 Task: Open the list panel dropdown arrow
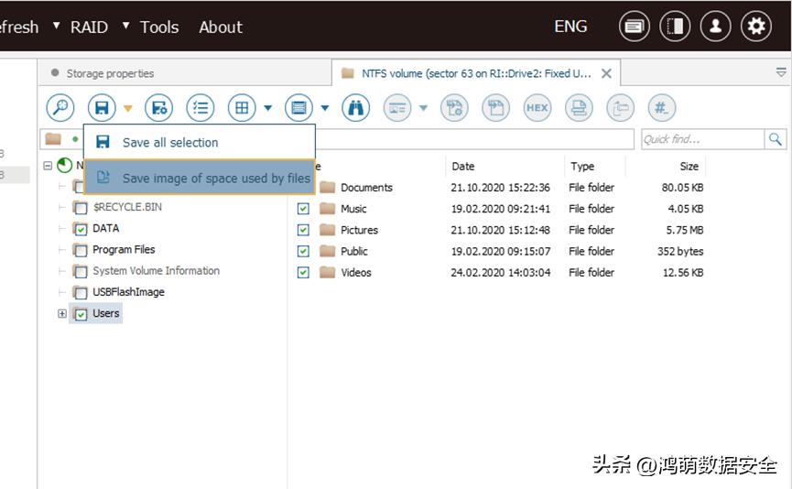[325, 108]
